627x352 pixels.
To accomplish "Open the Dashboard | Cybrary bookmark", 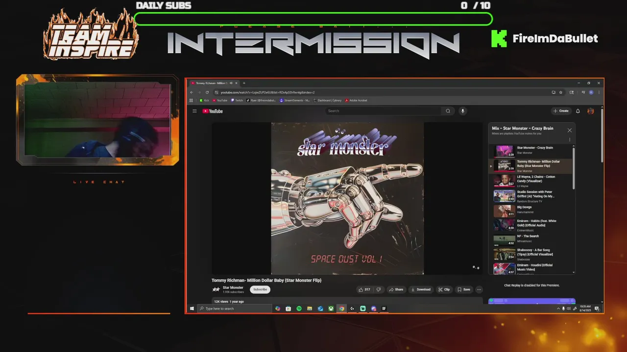I will point(327,100).
